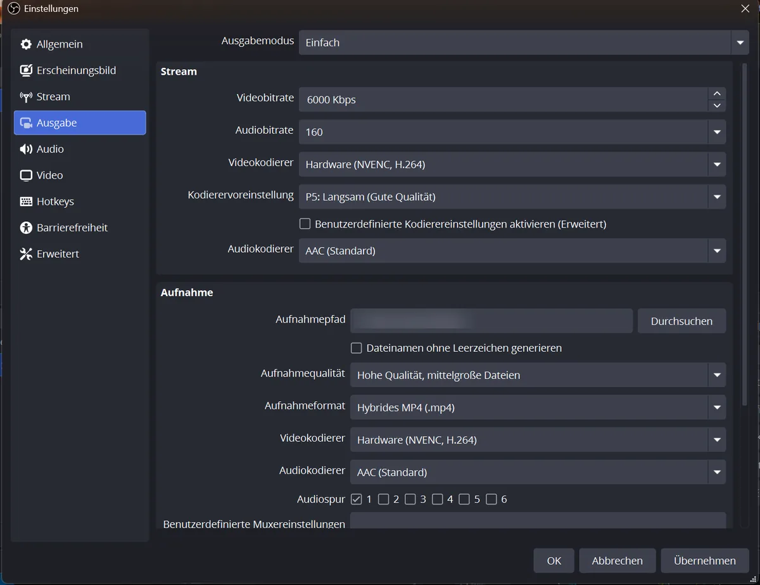
Task: Click Abbrechen to cancel
Action: click(617, 561)
